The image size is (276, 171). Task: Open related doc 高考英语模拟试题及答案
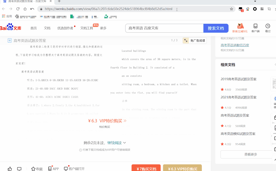coord(238,134)
